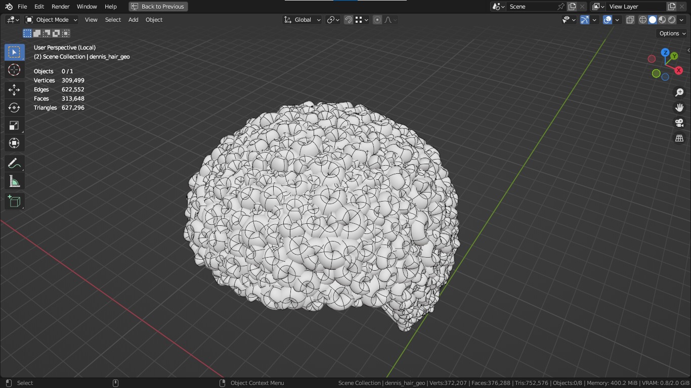Toggle snapping magnet
Image resolution: width=691 pixels, height=388 pixels.
point(349,20)
